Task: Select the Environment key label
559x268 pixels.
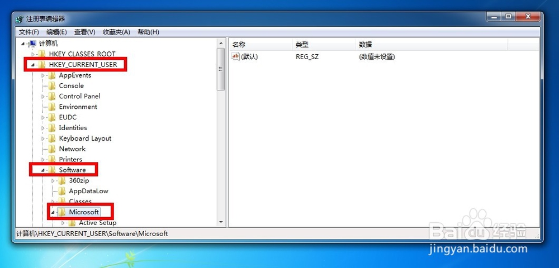Action: point(78,107)
